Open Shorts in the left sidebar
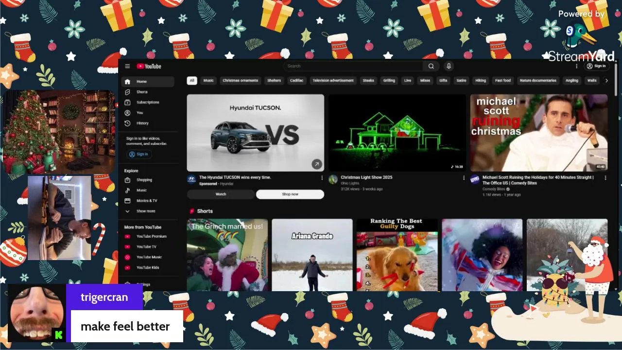This screenshot has height=350, width=622. pyautogui.click(x=148, y=92)
